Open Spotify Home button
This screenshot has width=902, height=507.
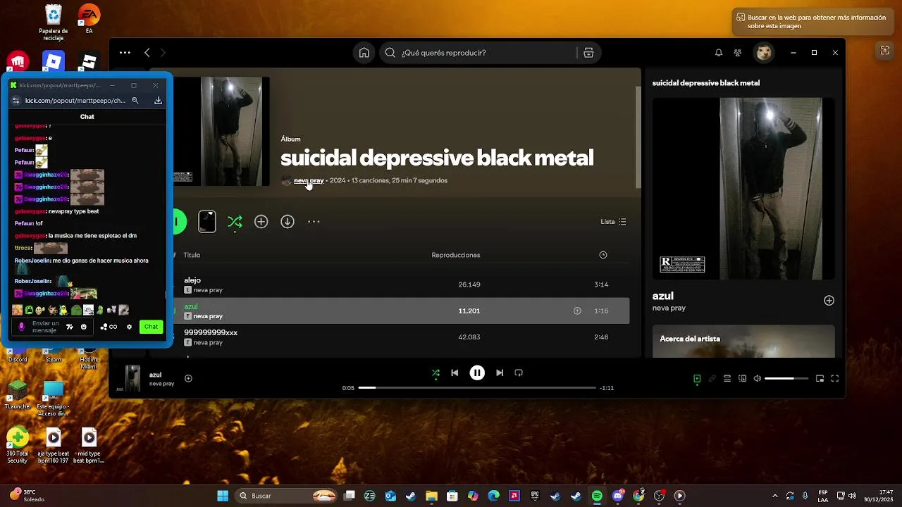(364, 53)
